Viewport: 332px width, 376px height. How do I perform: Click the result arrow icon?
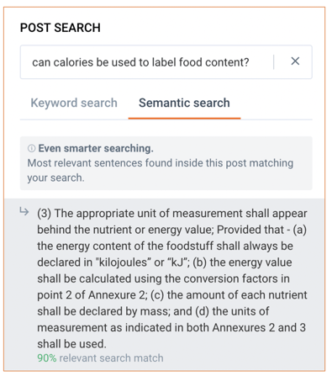(x=24, y=211)
